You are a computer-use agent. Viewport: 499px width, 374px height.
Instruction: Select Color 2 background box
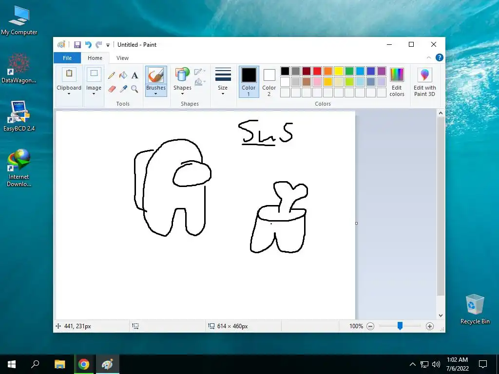coord(269,82)
